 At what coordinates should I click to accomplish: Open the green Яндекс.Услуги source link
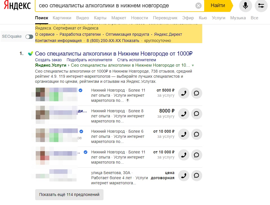[x=50, y=65]
